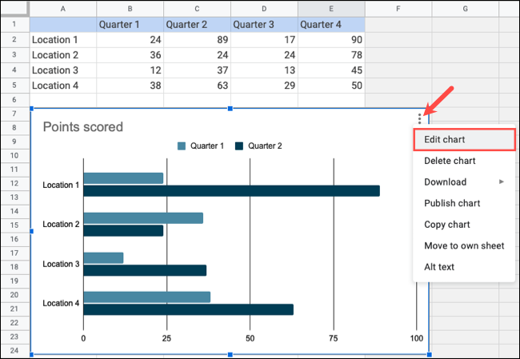Screen dimensions: 520x359
Task: Choose Edit chart from the menu
Action: click(464, 140)
